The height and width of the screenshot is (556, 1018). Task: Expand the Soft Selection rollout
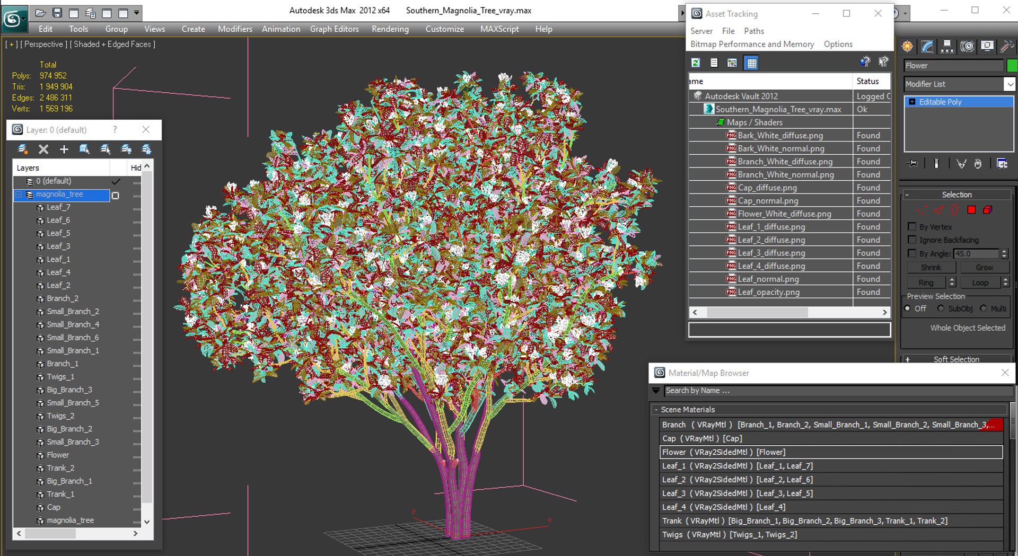point(957,359)
